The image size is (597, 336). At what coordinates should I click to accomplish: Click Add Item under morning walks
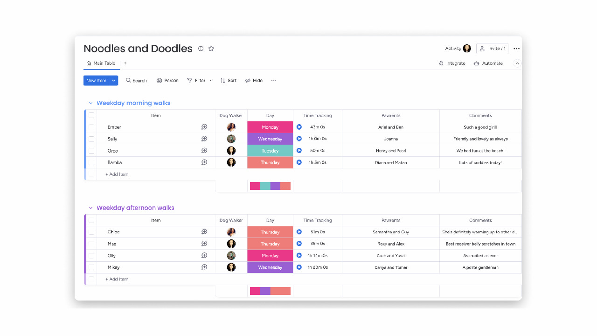tap(116, 174)
